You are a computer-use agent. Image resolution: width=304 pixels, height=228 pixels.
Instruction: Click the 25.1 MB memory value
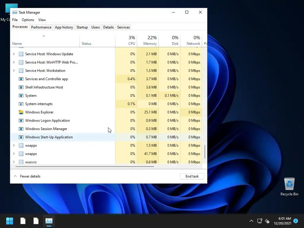pos(151,112)
